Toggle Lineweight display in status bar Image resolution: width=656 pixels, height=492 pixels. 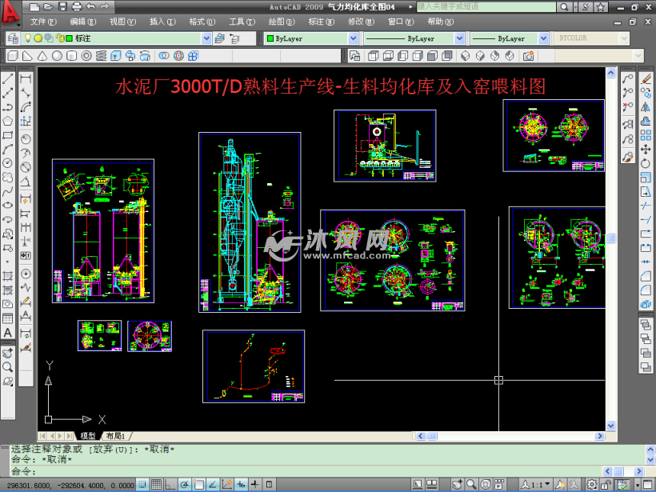(254, 485)
